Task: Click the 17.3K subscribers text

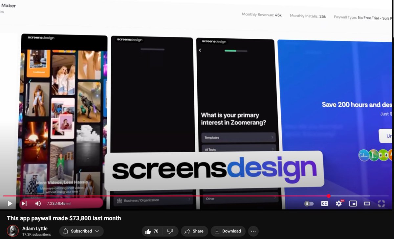Action: tap(36, 234)
